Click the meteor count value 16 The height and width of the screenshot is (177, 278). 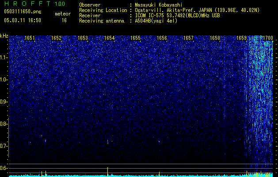tap(64, 20)
